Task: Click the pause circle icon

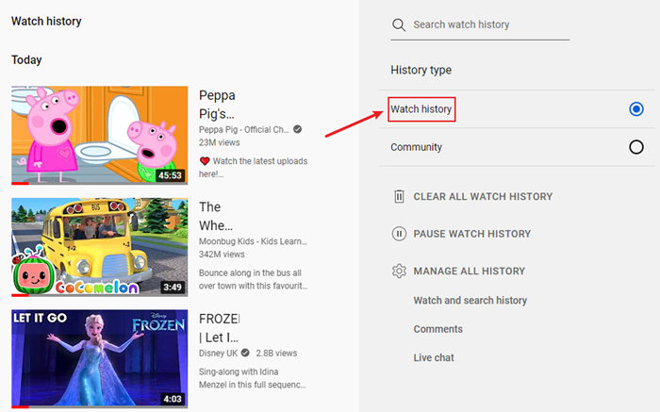Action: 399,234
